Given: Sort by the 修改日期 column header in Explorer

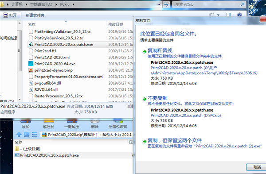Looking at the screenshot, I should point(116,24).
